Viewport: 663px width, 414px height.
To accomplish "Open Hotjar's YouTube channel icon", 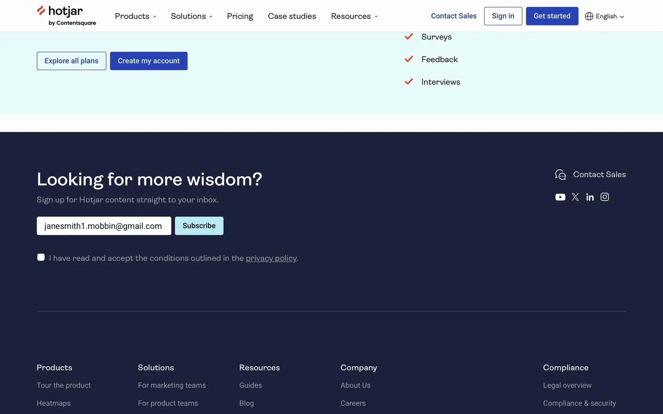I will [x=560, y=197].
